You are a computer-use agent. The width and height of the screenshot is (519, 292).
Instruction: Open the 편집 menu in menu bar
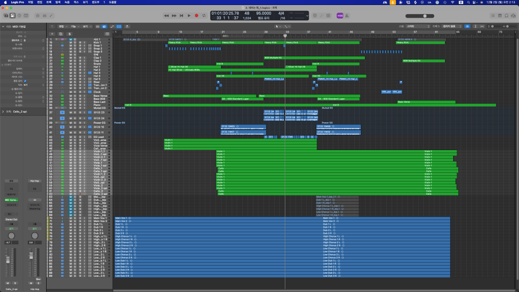[x=39, y=3]
